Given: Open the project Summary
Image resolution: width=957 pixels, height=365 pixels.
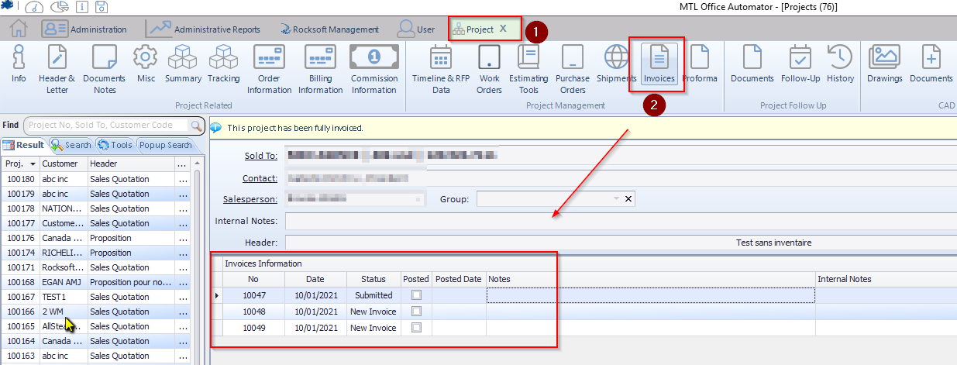Looking at the screenshot, I should pyautogui.click(x=184, y=64).
